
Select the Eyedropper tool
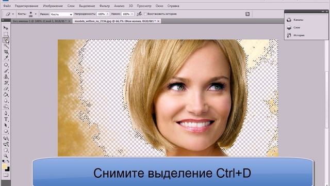point(6,57)
